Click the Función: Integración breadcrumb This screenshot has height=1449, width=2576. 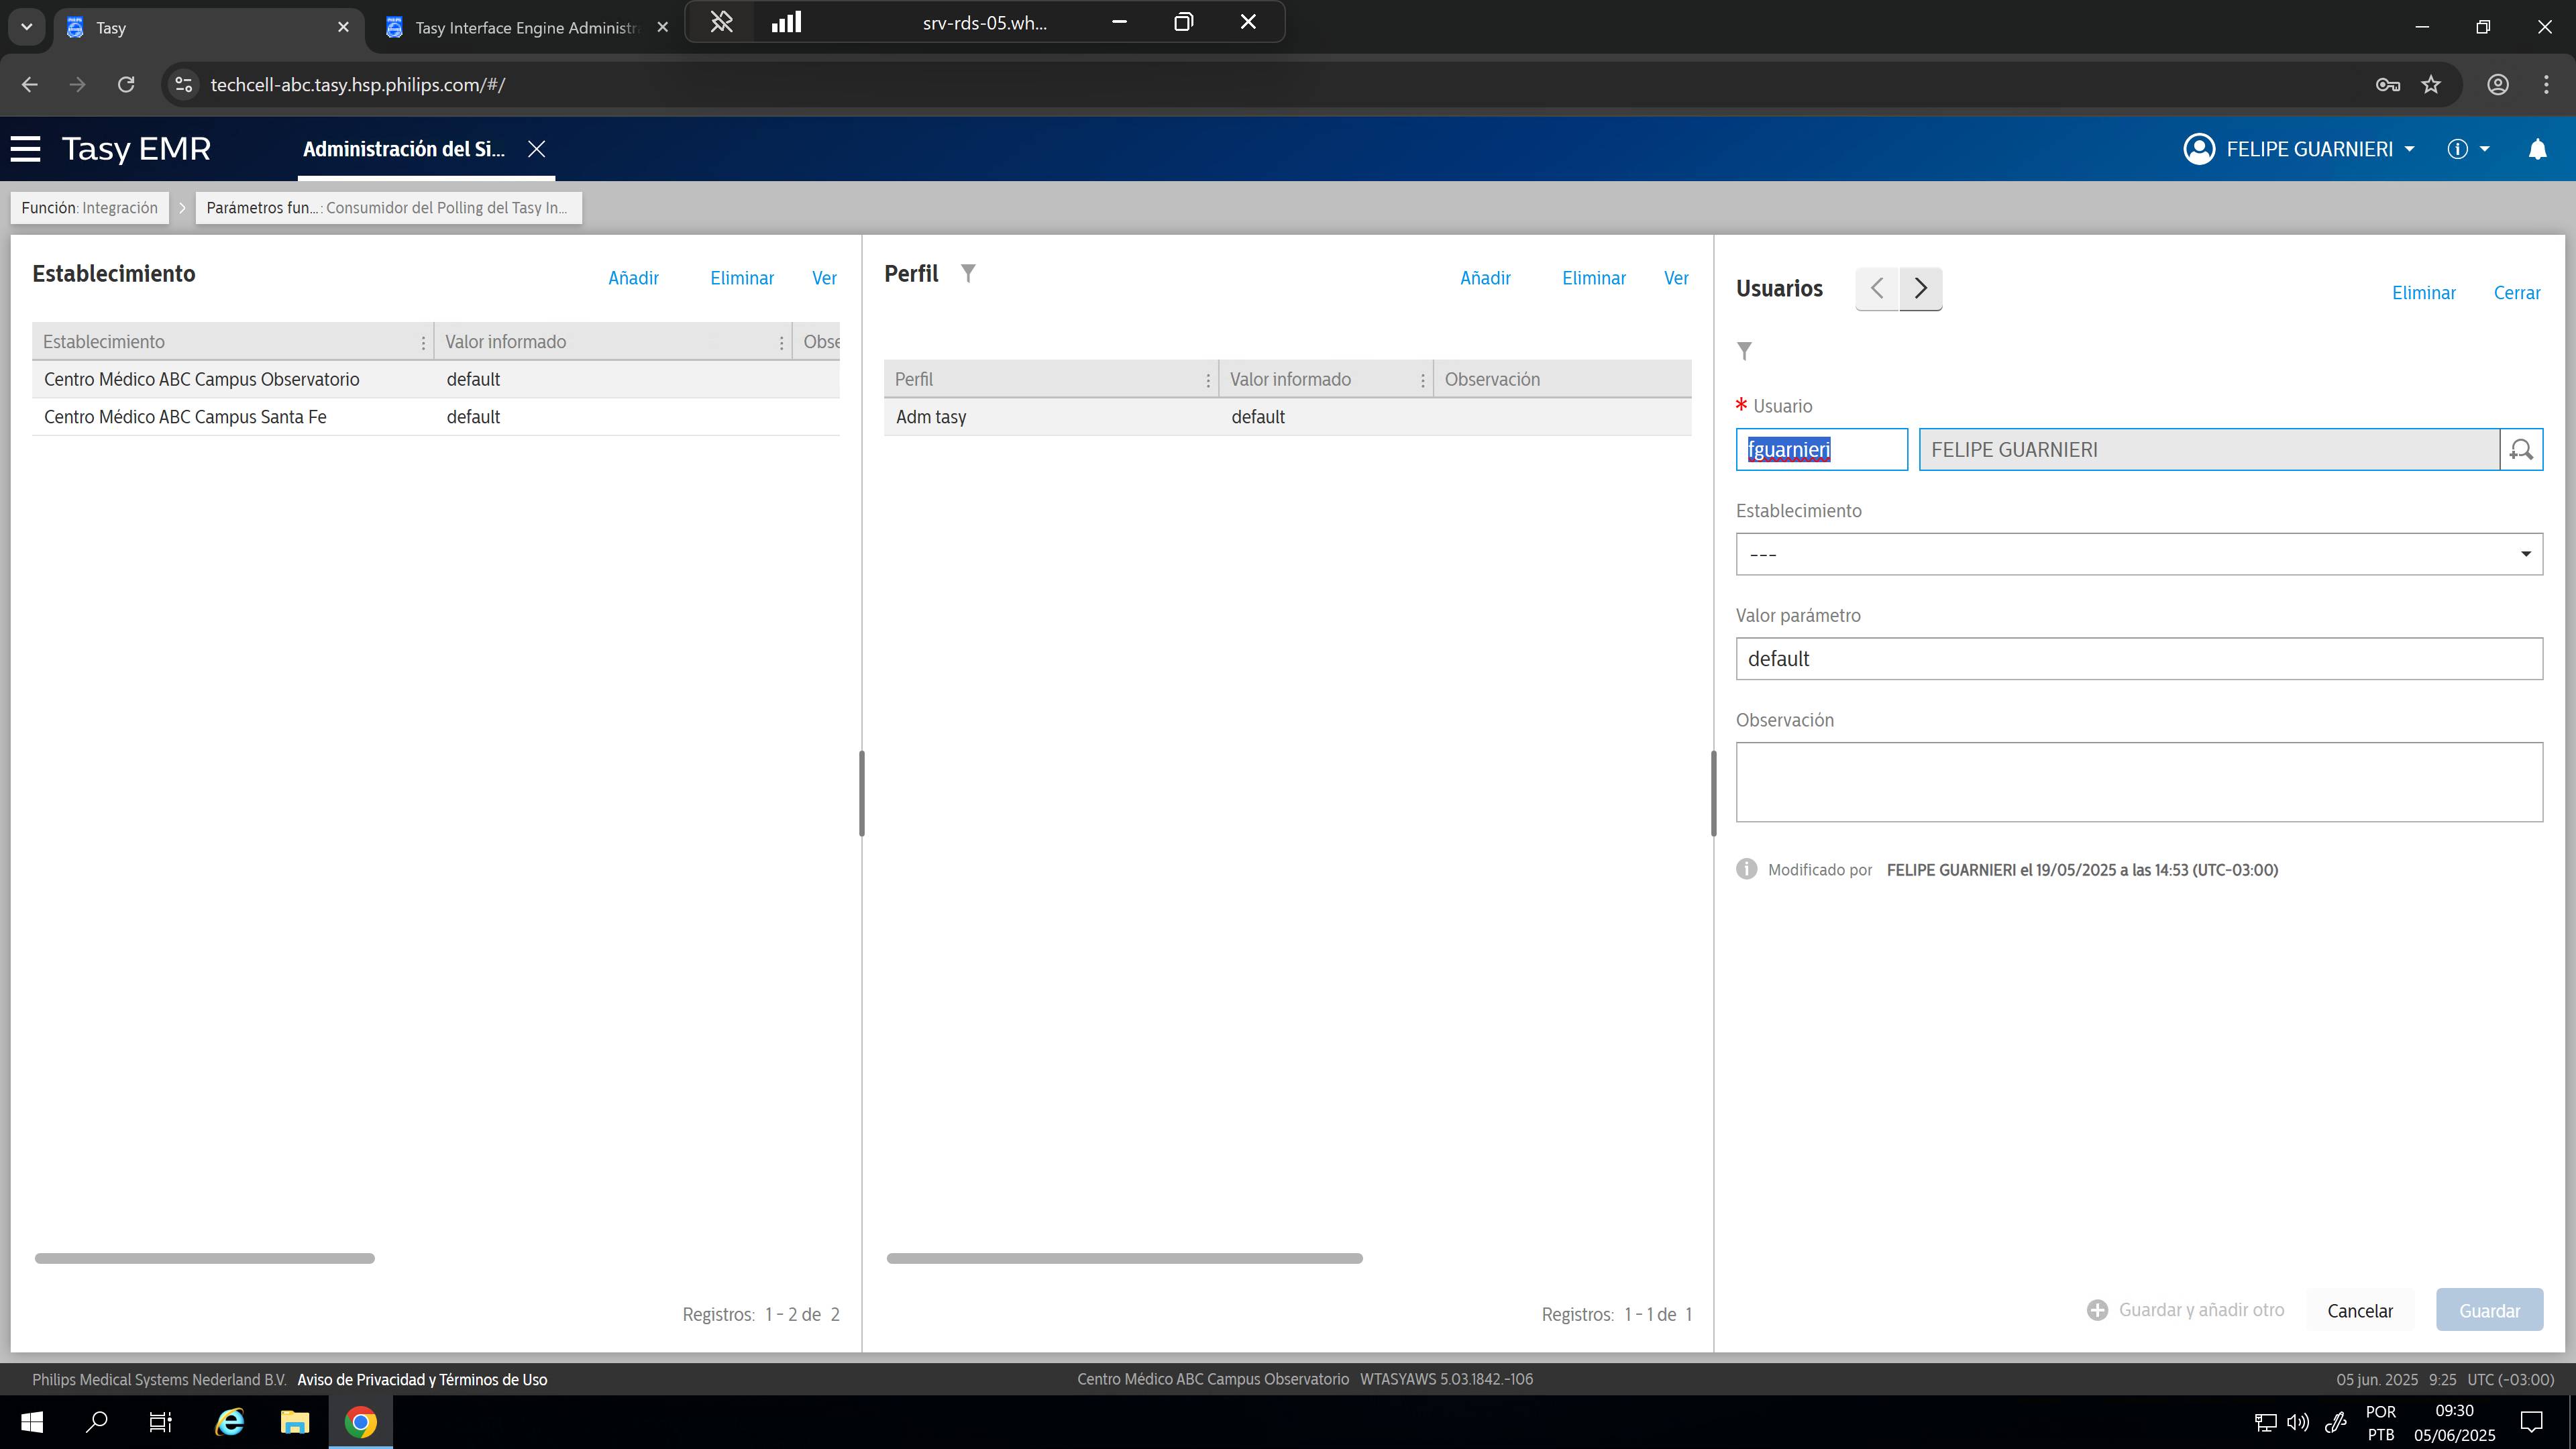coord(90,208)
